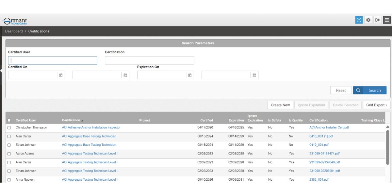The width and height of the screenshot is (392, 196).
Task: Open 0416_001 (1).pdf file link
Action: (x=321, y=136)
